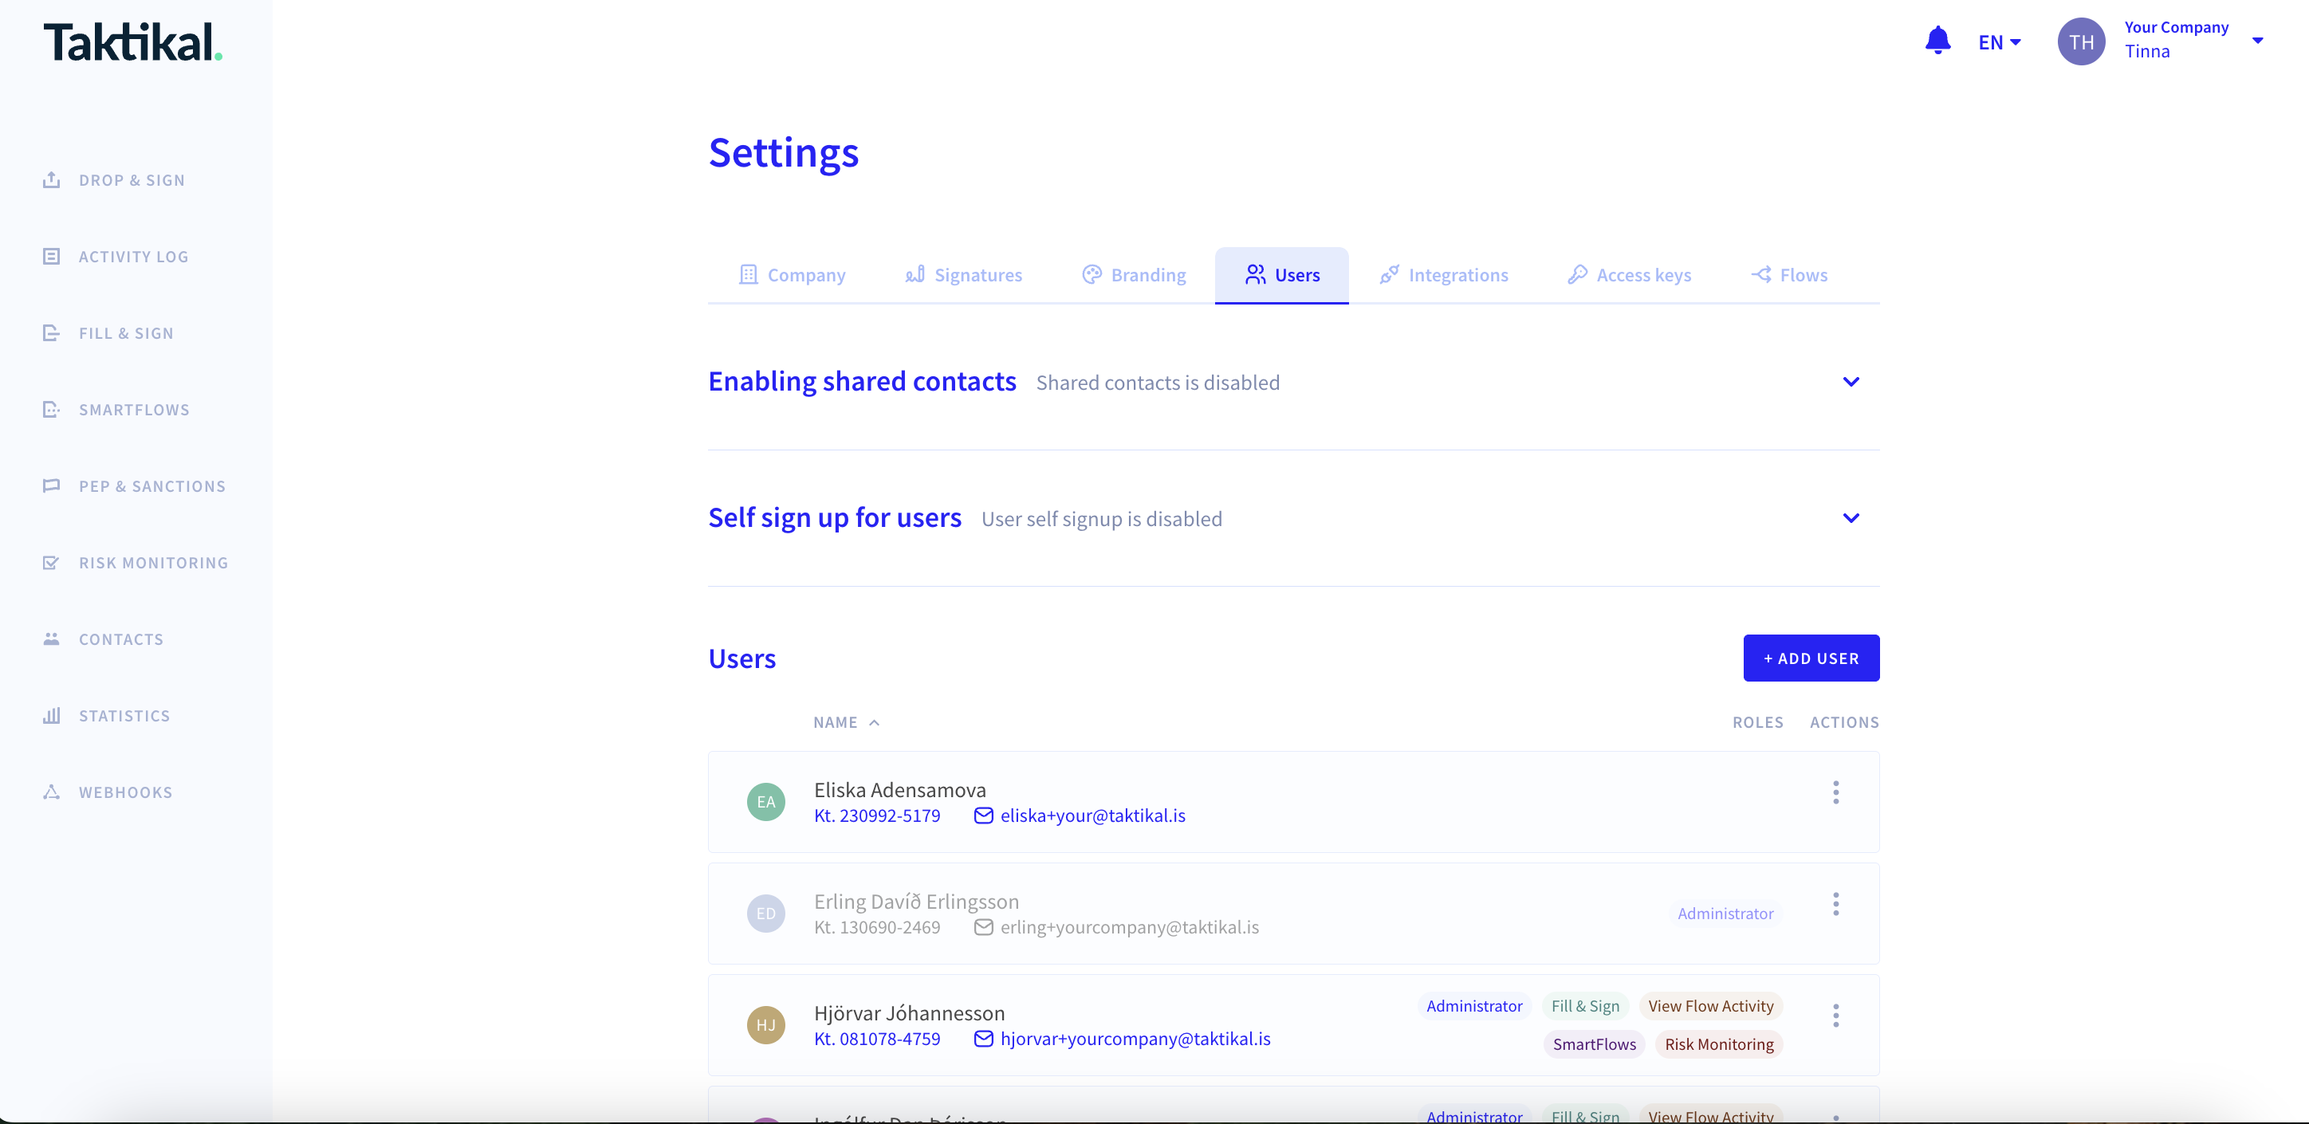
Task: Click Hjörvar's View Flow Activity tag
Action: coord(1710,1006)
